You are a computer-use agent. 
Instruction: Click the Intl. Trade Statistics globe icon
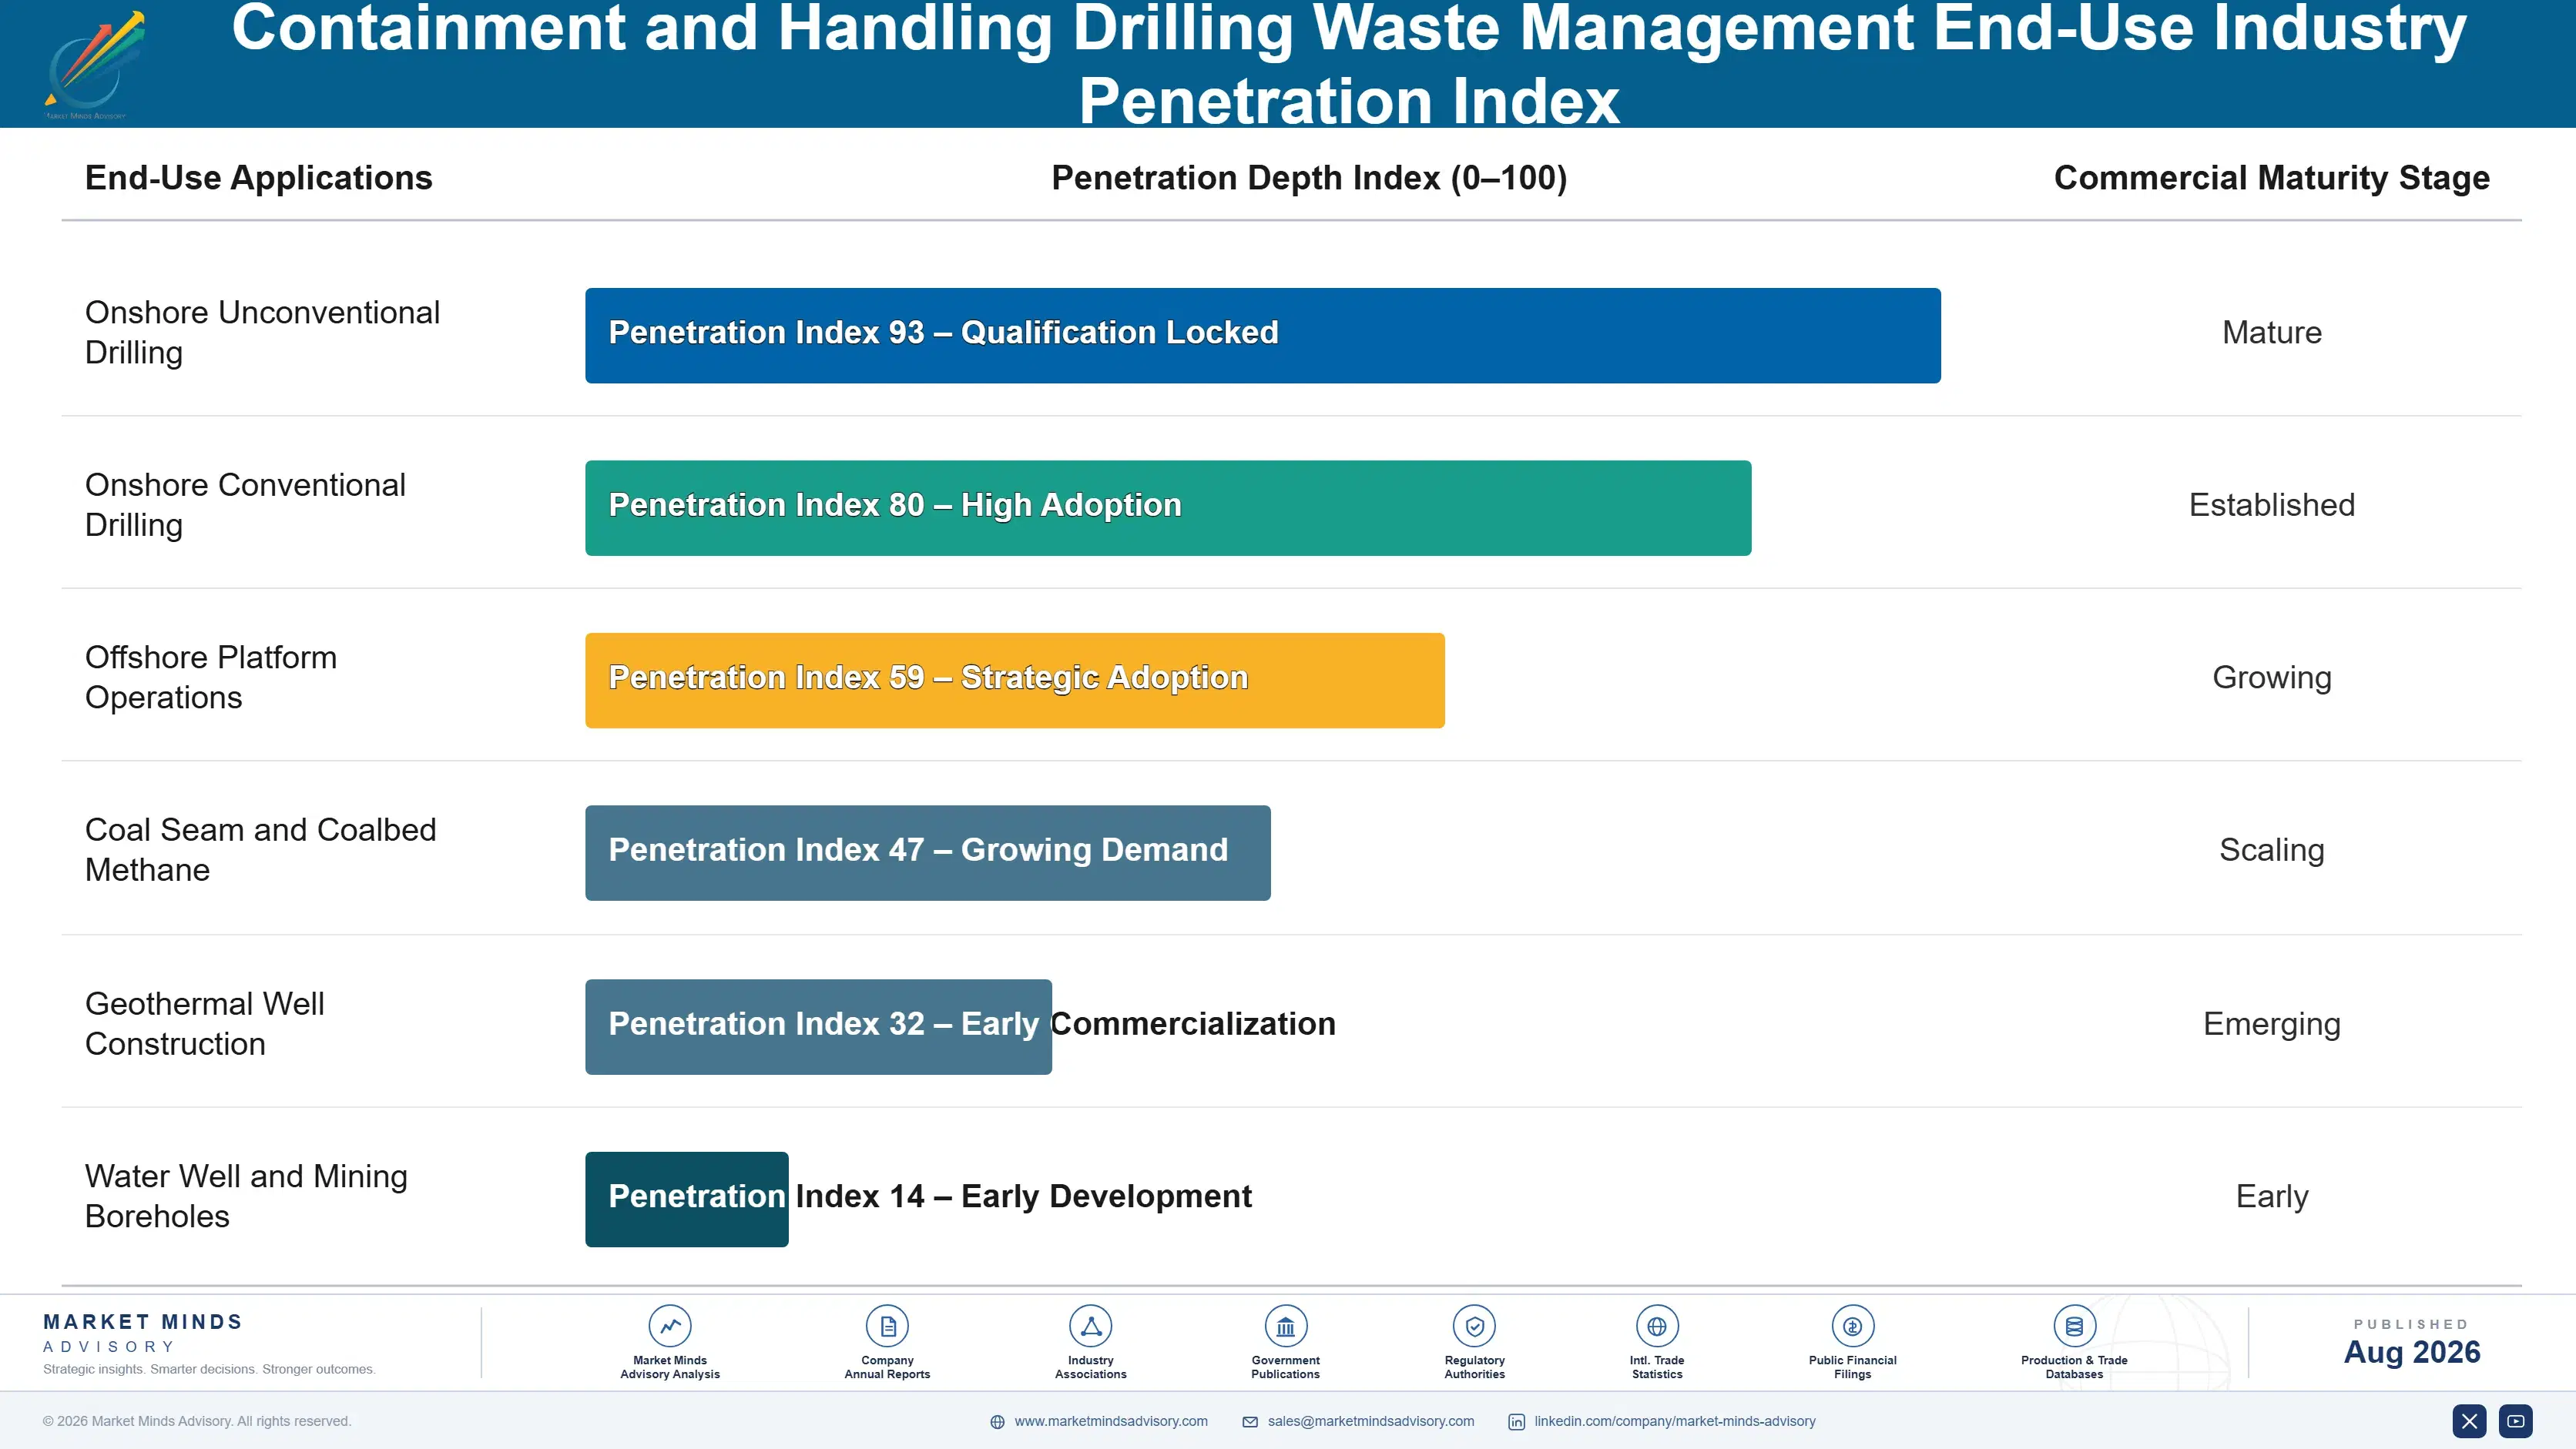pyautogui.click(x=1657, y=1326)
